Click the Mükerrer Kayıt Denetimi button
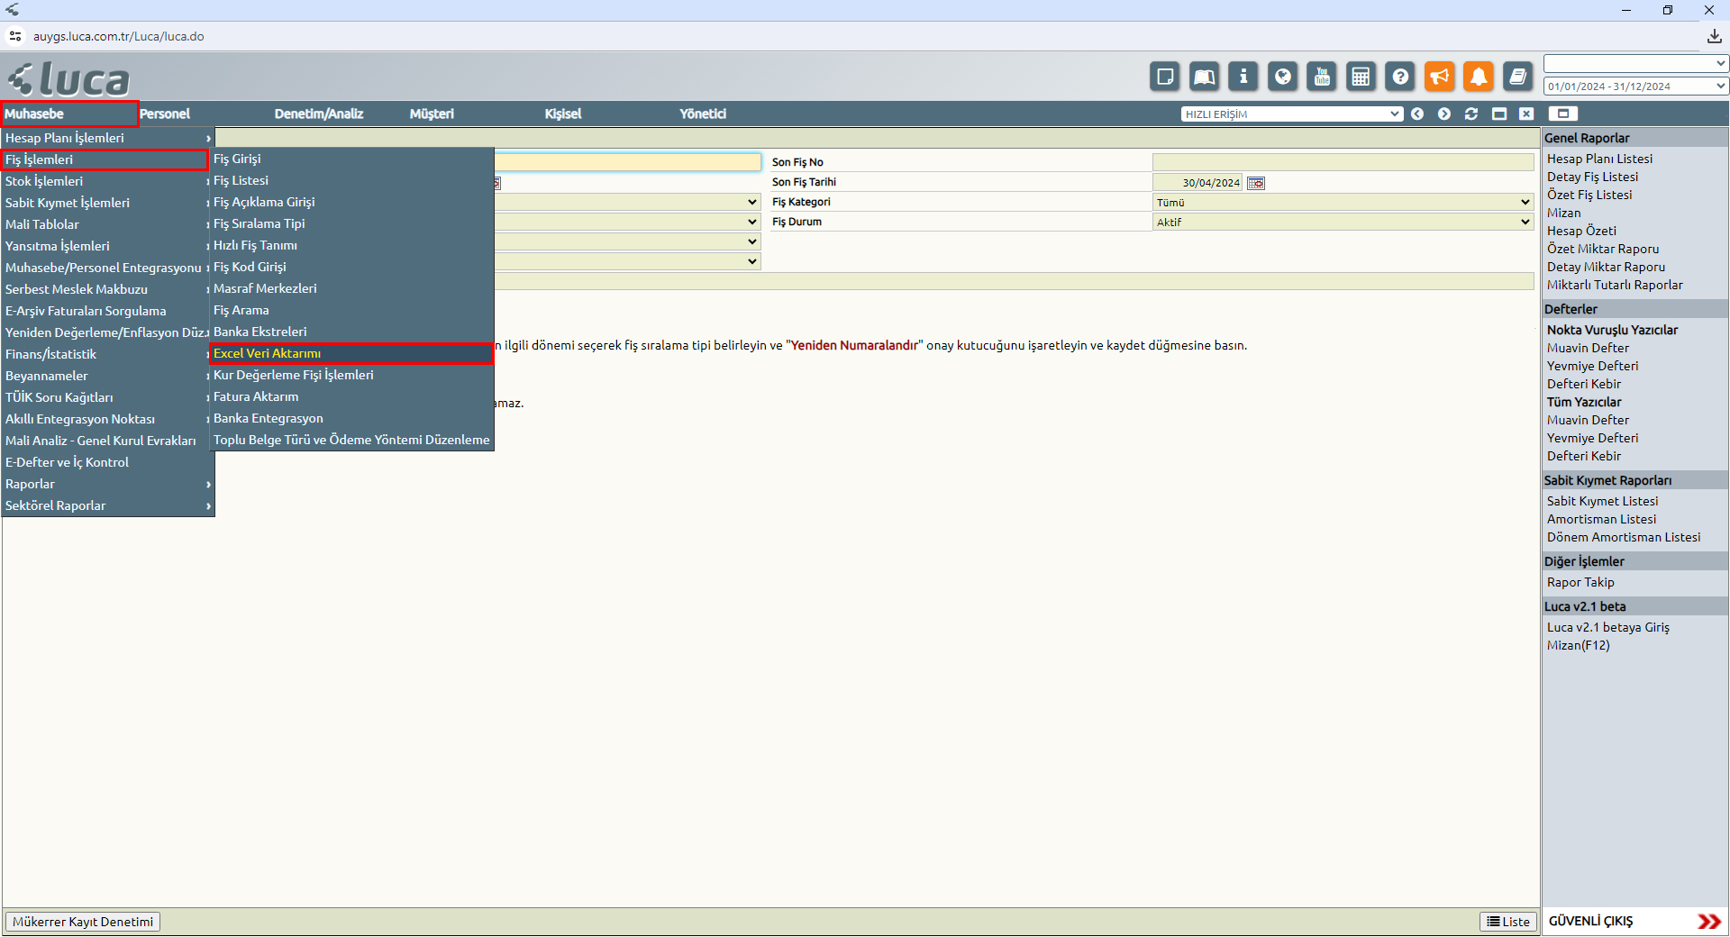 tap(83, 922)
